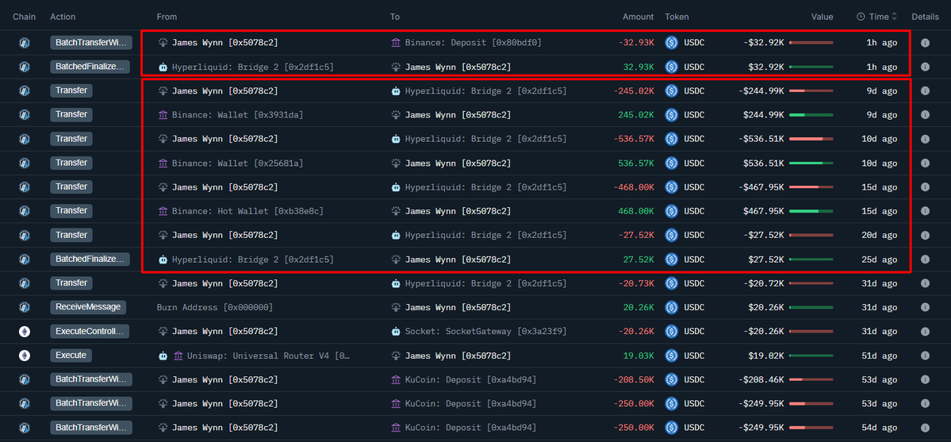Open Burn Address [0x000000] entry
951x442 pixels.
pyautogui.click(x=215, y=307)
